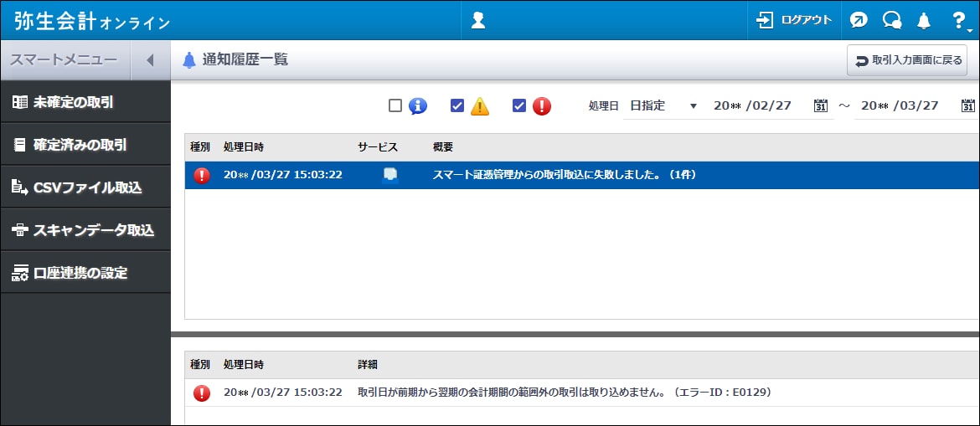Click the 弥生会計オンライン logo
Viewport: 980px width, 426px height.
point(92,21)
